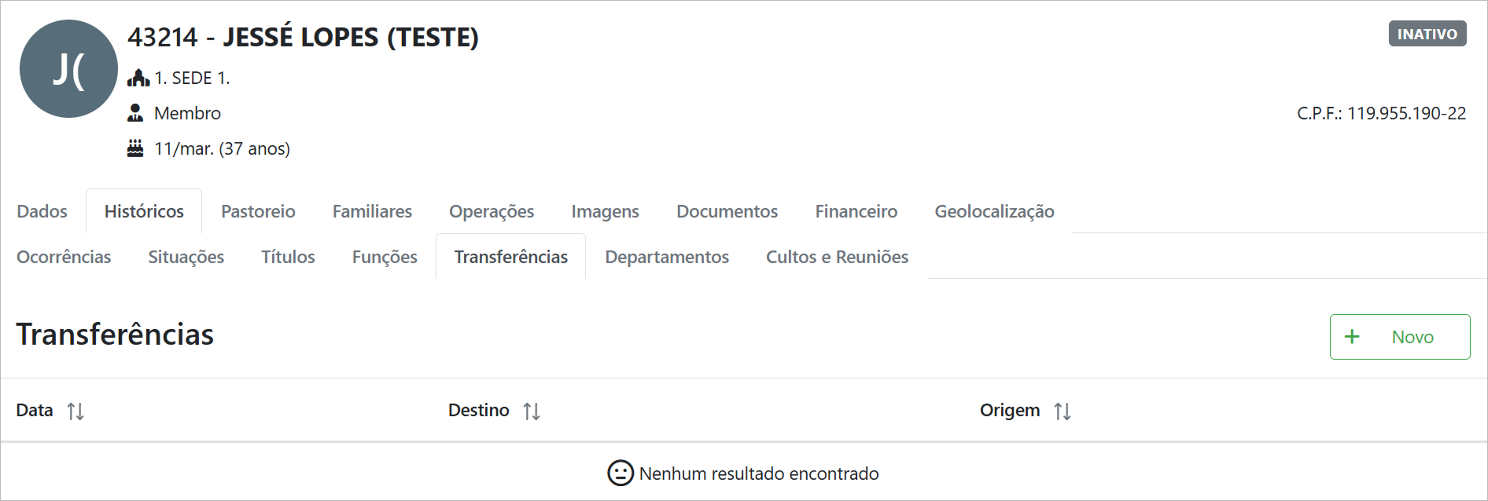Click the INATIVO status badge
The height and width of the screenshot is (501, 1488).
pyautogui.click(x=1427, y=34)
